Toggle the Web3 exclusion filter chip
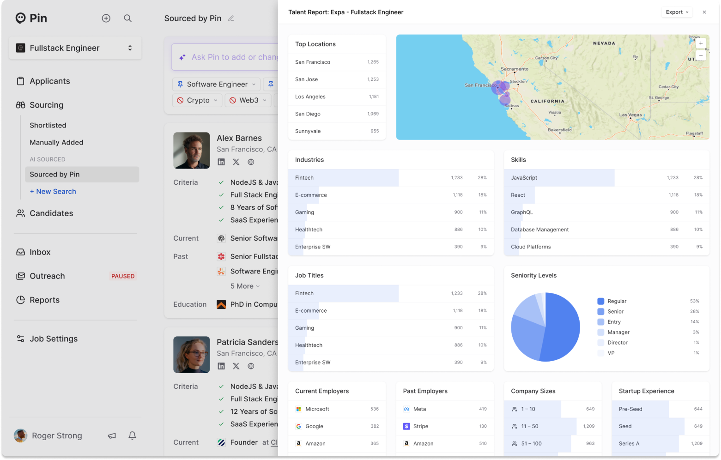 pos(248,100)
